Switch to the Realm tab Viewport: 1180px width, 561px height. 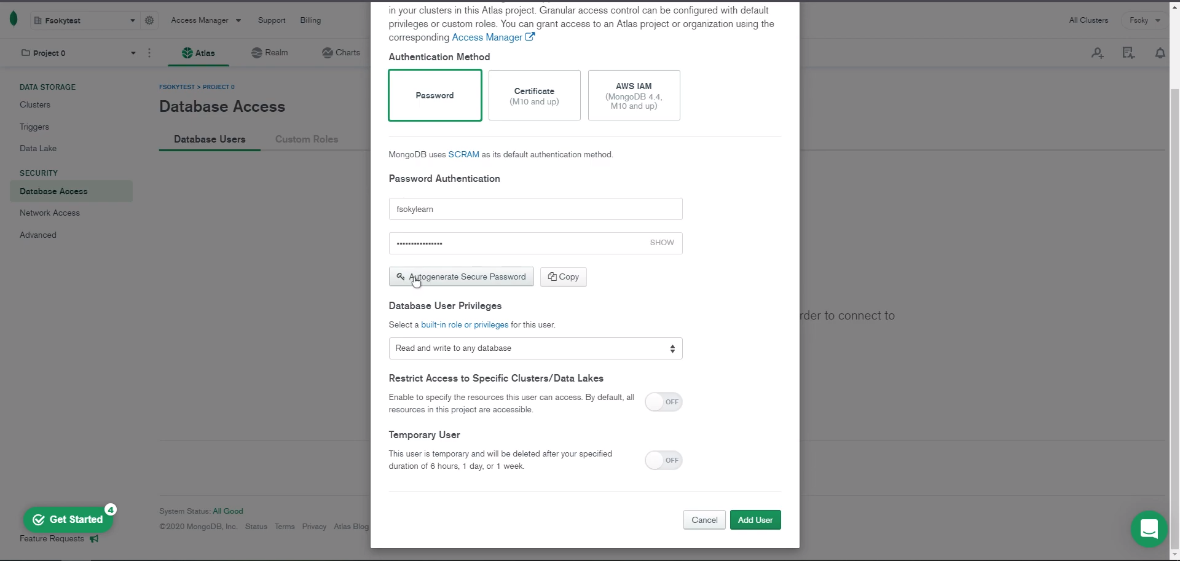[x=270, y=53]
